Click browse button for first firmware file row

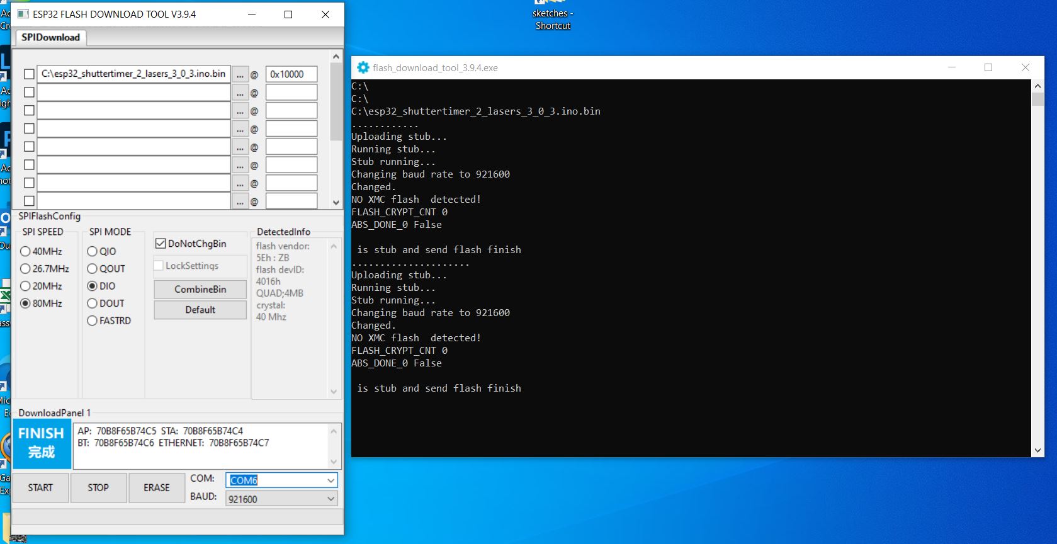click(240, 74)
